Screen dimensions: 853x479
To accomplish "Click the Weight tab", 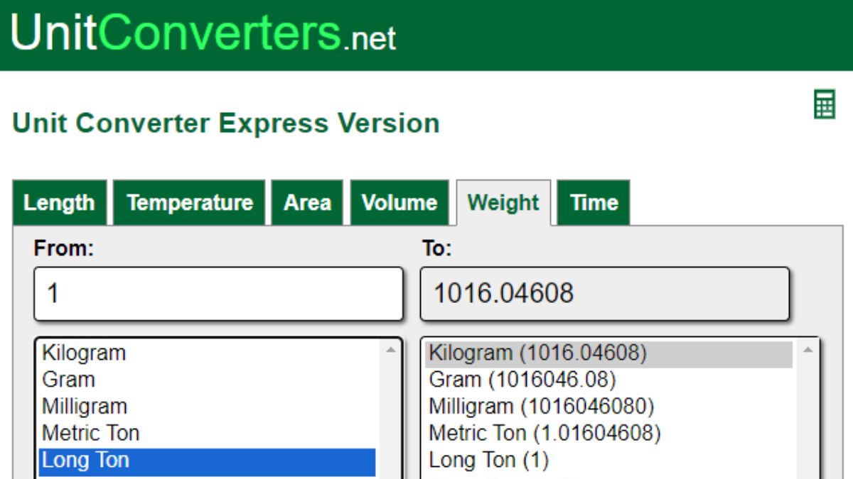I will click(503, 203).
